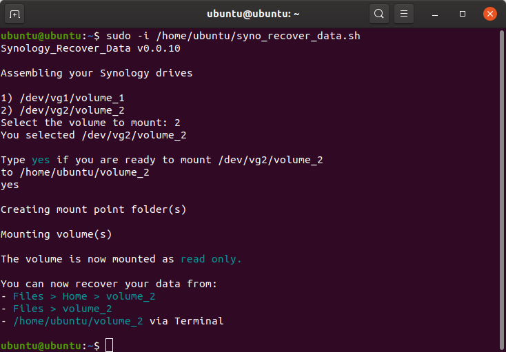Open the hamburger menu
506x352 pixels.
[x=404, y=14]
